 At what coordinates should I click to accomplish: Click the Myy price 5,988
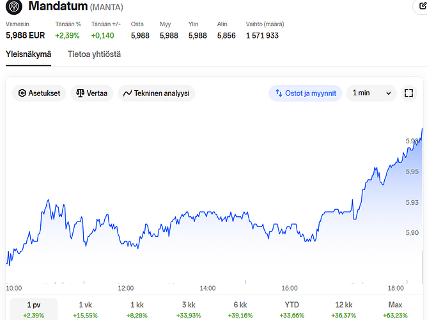169,35
